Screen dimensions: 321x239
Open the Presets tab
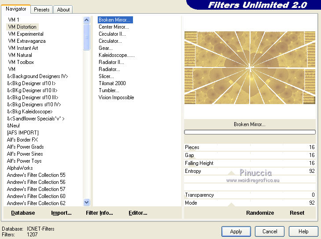click(42, 10)
